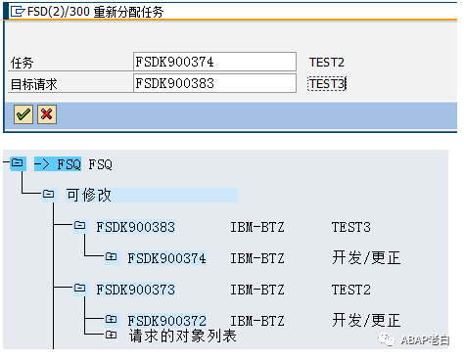Click the IBM-BTZ owner on the FSDK900383 row
The width and height of the screenshot is (464, 359).
tap(257, 227)
